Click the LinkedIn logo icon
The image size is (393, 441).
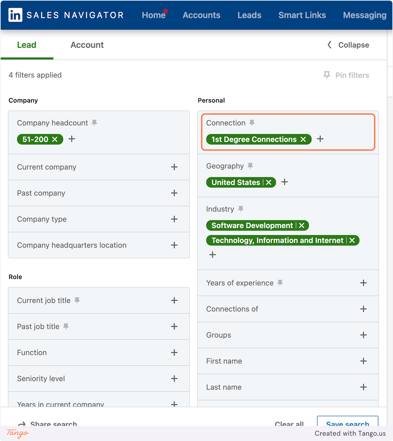pyautogui.click(x=15, y=15)
